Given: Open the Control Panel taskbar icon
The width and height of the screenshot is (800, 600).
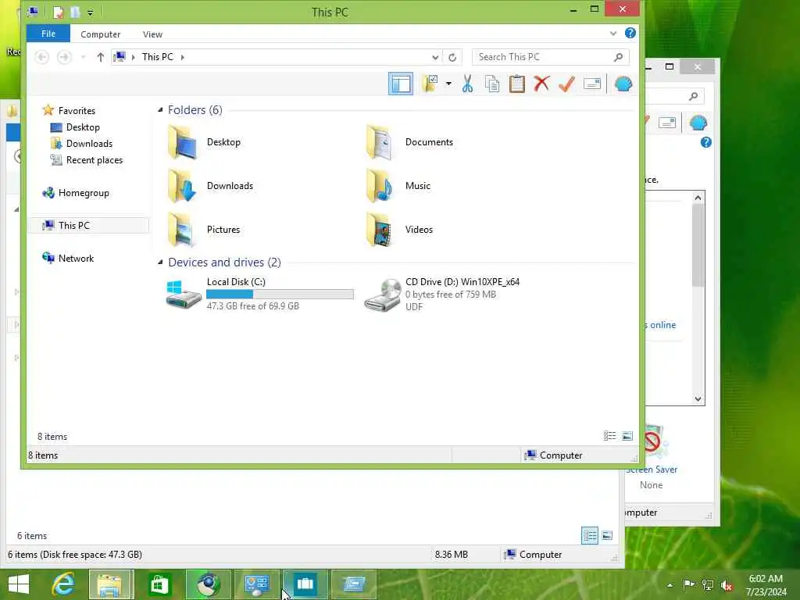Looking at the screenshot, I should click(x=256, y=584).
